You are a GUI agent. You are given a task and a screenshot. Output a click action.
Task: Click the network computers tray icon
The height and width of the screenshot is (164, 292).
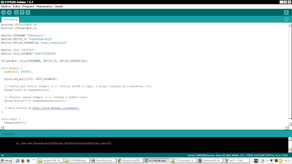coord(272,161)
